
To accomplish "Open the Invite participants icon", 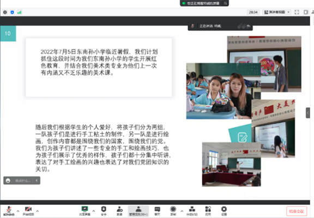I will (x=119, y=211).
